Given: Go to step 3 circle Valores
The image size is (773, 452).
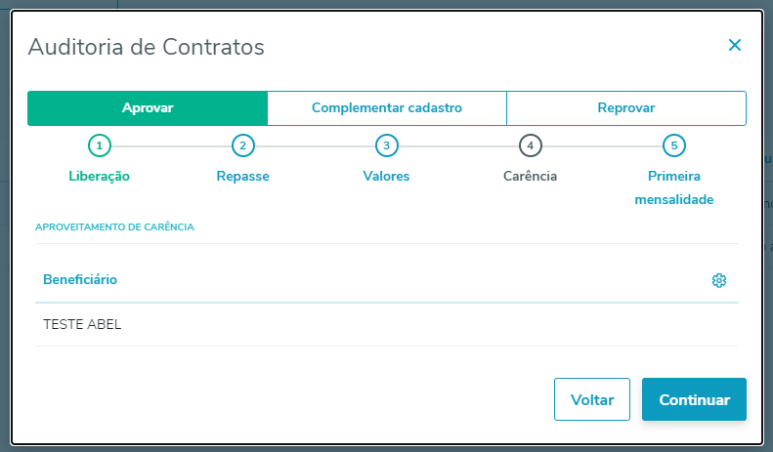Looking at the screenshot, I should [386, 146].
